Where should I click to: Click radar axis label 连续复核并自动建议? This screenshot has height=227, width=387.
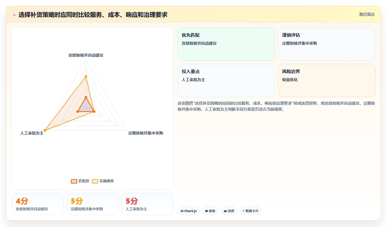click(x=86, y=55)
